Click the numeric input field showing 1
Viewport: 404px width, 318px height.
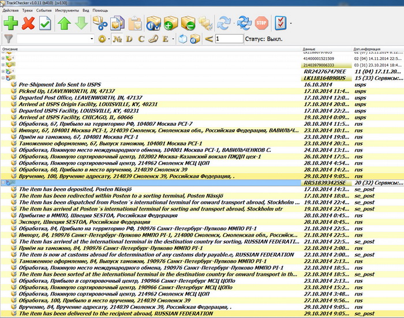[229, 39]
